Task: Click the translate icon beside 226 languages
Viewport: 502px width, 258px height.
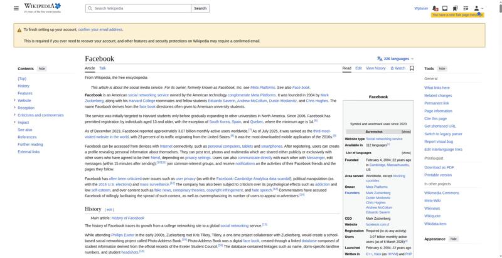Action: 380,59
